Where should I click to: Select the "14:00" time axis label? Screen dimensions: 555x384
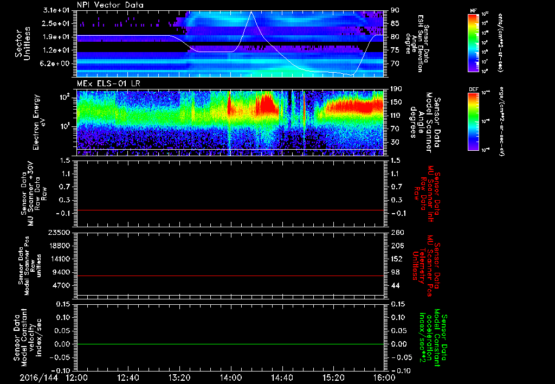(231, 377)
